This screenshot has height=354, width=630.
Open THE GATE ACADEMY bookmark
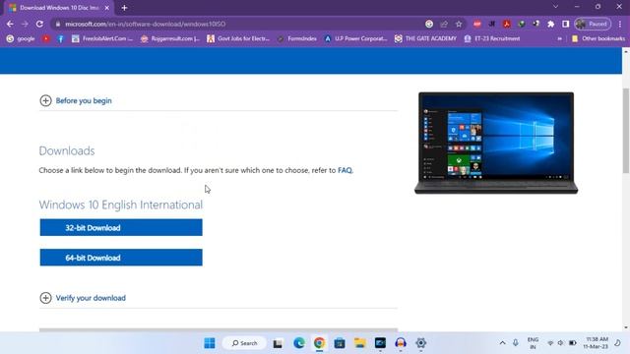coord(425,38)
